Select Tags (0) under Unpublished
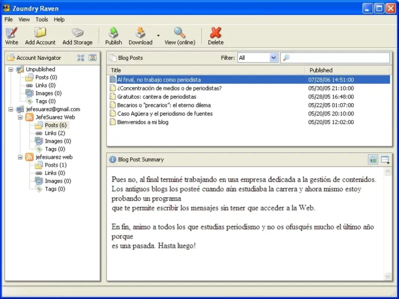The height and width of the screenshot is (299, 399). [x=45, y=101]
